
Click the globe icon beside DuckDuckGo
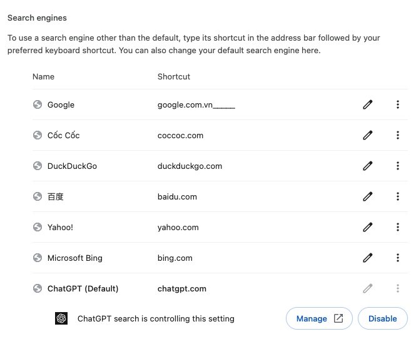coord(38,166)
